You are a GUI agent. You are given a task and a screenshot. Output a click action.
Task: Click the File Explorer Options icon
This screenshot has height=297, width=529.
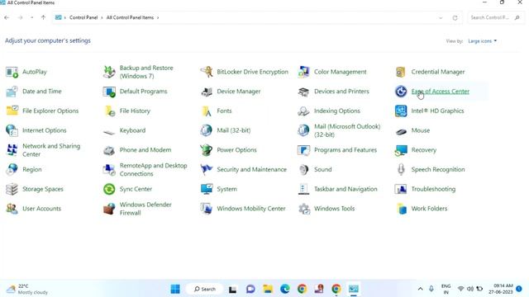tap(12, 111)
